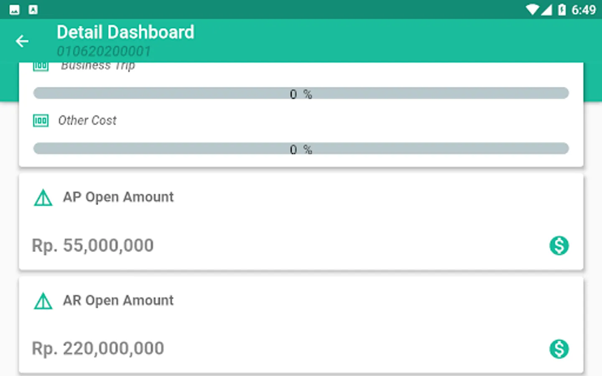Select the Detail Dashboard title

pyautogui.click(x=125, y=32)
